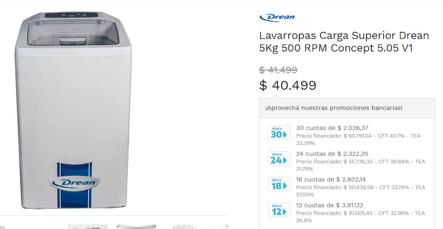View the second gallery thumbnail below image

136,227
